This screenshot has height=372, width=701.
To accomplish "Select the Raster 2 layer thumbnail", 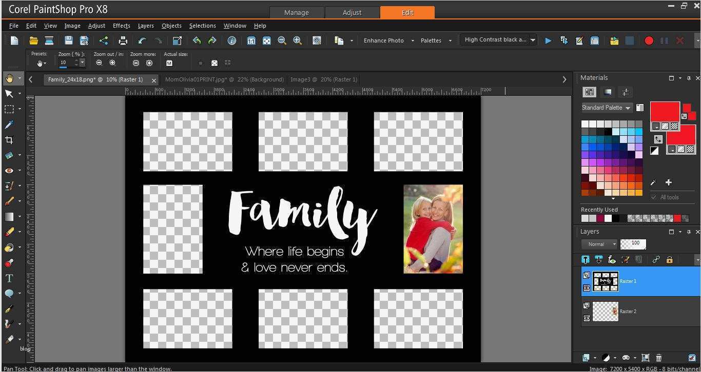I will coord(605,311).
